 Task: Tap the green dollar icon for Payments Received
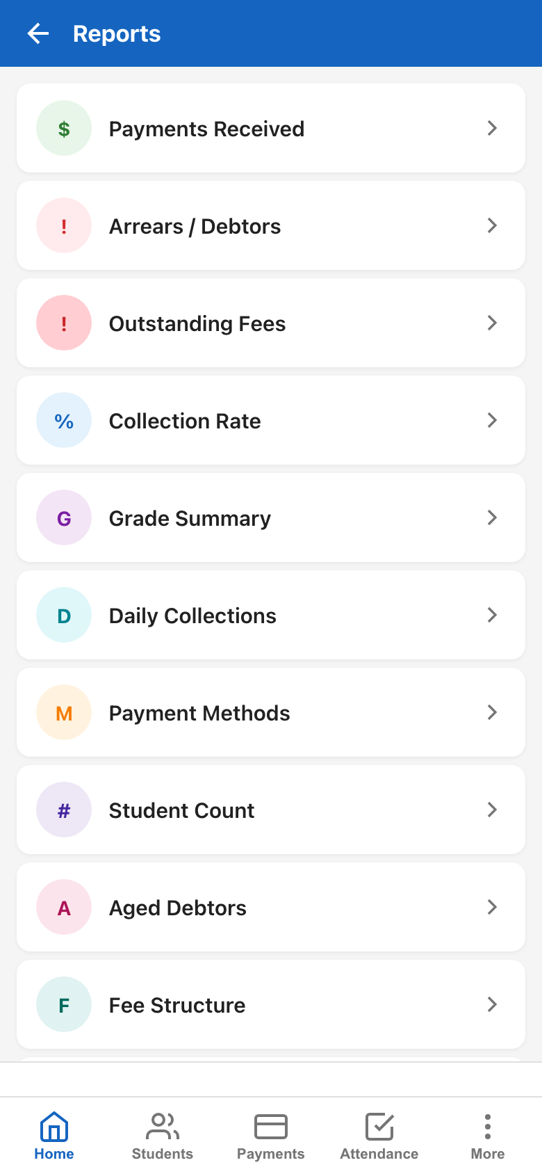(64, 128)
